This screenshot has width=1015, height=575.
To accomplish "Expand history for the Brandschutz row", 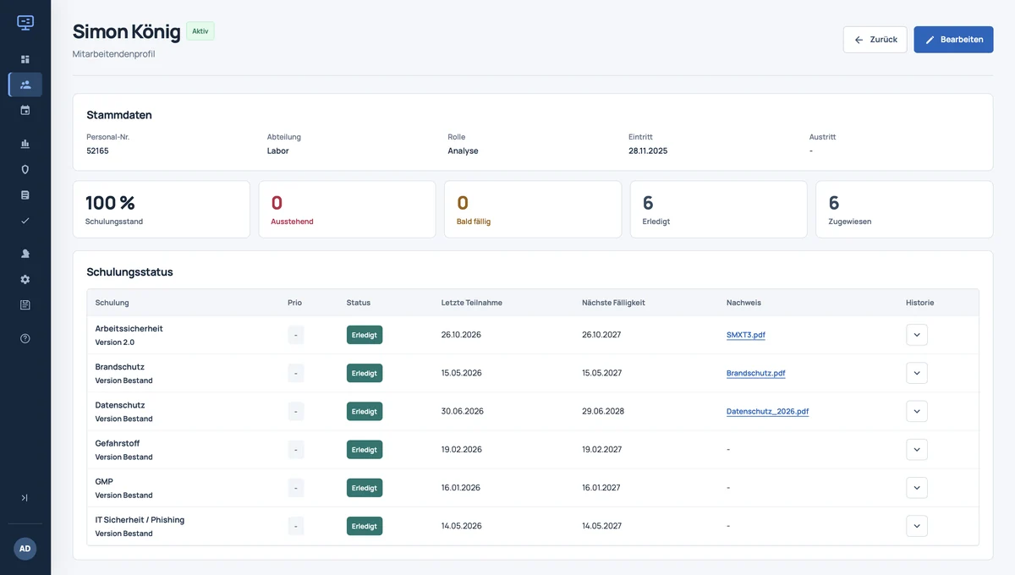I will click(x=917, y=373).
